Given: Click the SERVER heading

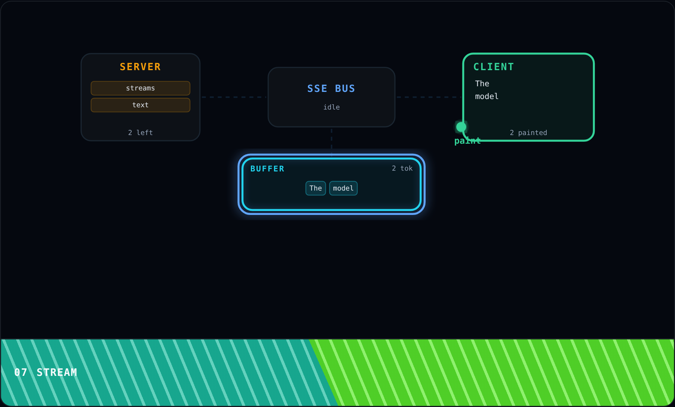Looking at the screenshot, I should tap(140, 67).
